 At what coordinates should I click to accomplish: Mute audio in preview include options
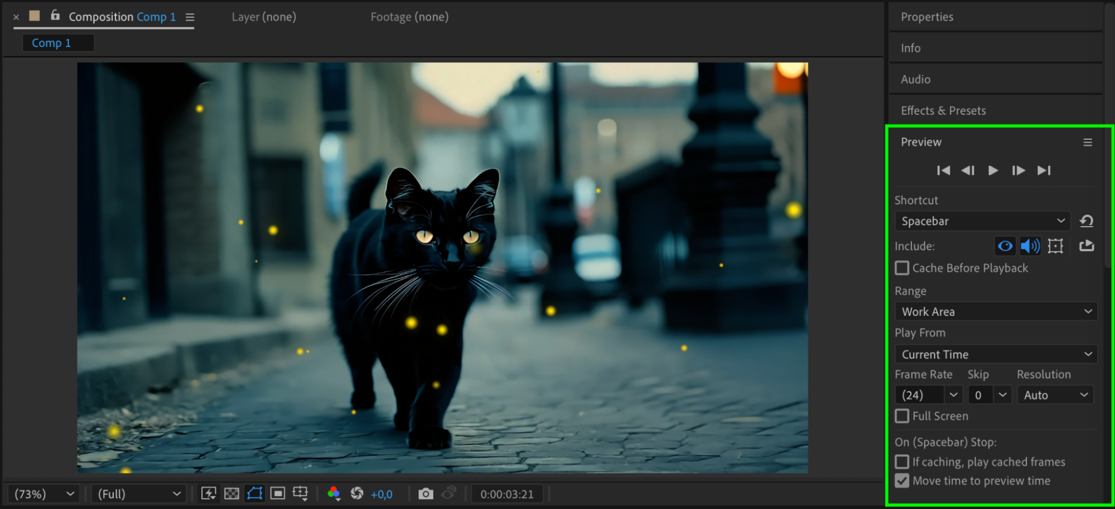1030,246
